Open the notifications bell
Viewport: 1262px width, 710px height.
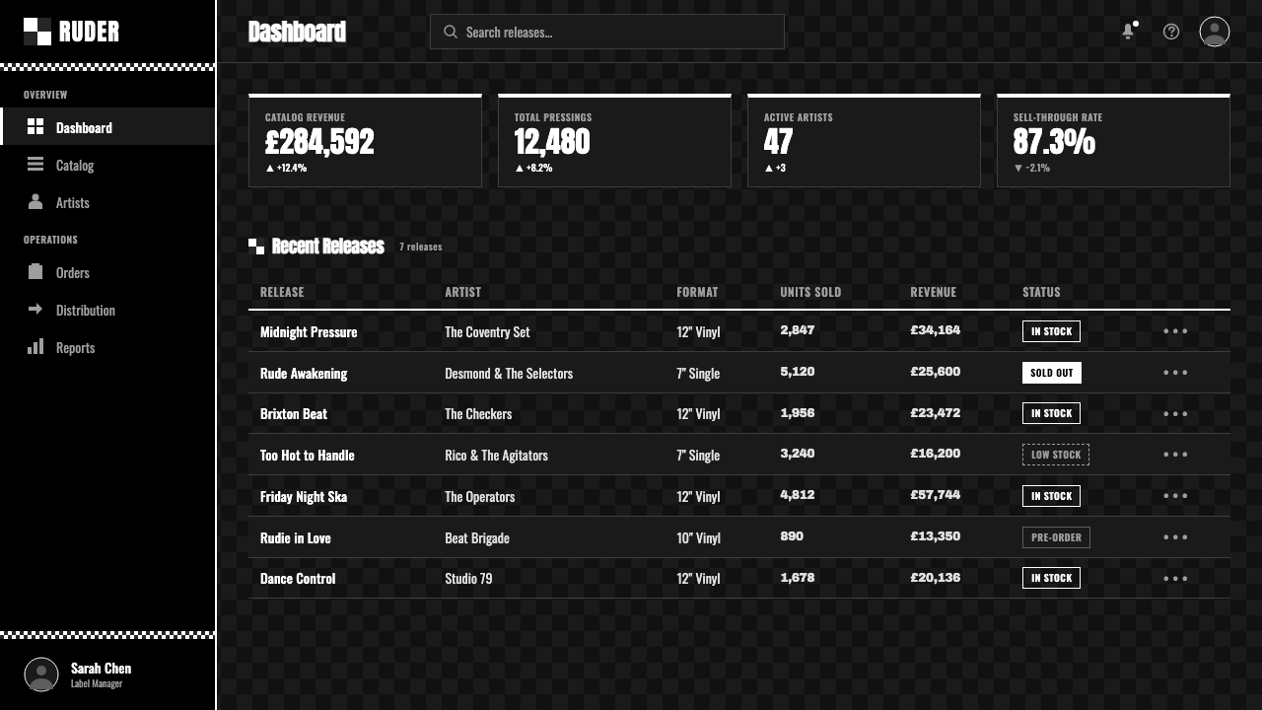tap(1128, 32)
